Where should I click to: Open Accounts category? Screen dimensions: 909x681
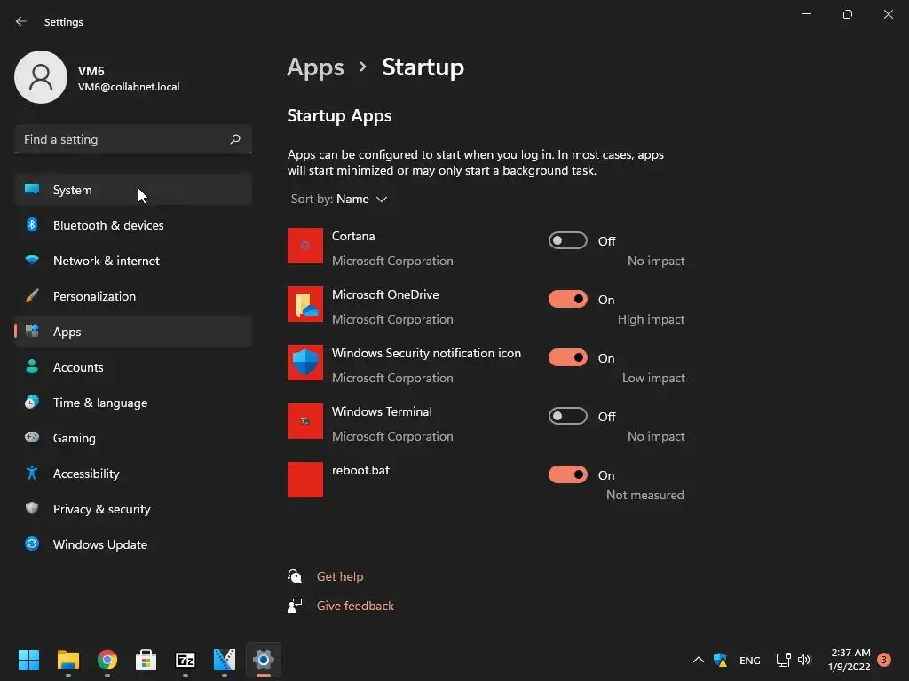click(x=133, y=367)
